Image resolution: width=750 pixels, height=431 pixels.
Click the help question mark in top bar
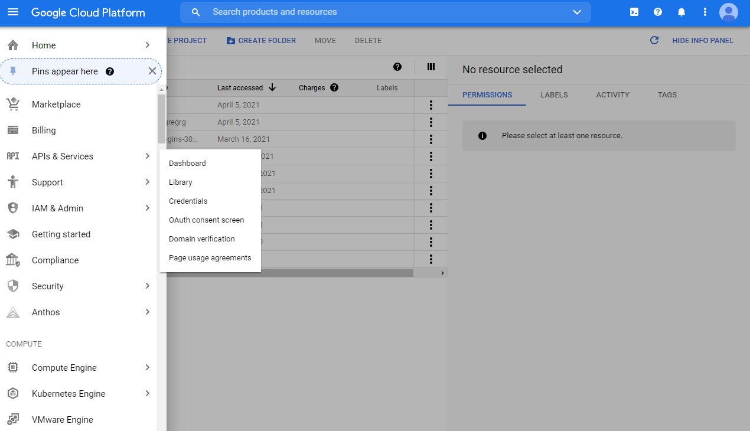(x=658, y=12)
